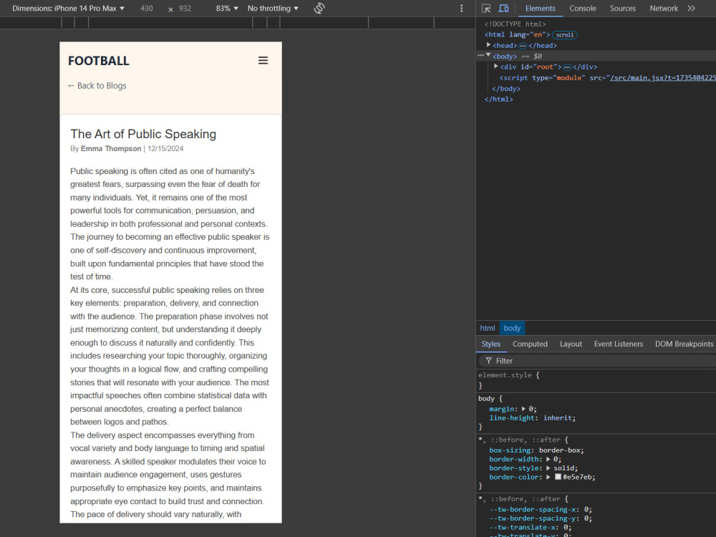Open the /src/main.jsx script link
The width and height of the screenshot is (716, 537).
[662, 77]
